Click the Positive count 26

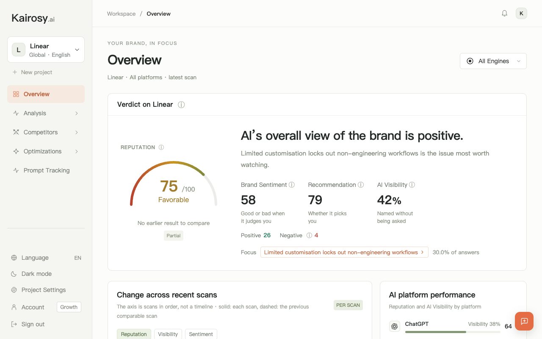[267, 235]
